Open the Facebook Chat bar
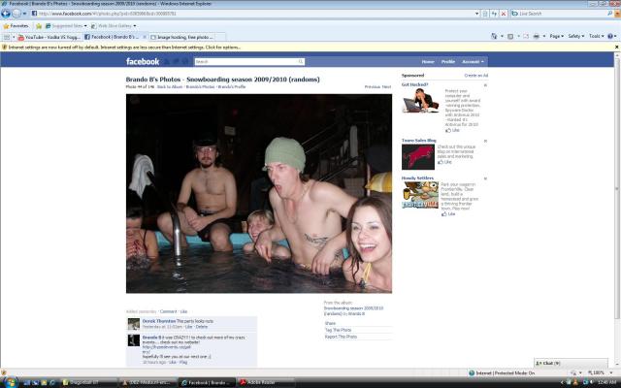Screen dimensions: 621x388 (x=571, y=363)
